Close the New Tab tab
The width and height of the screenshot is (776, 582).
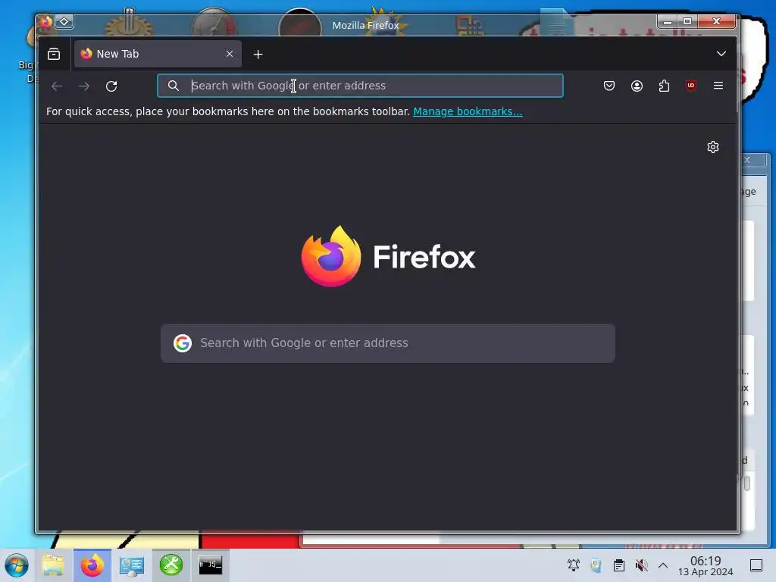[x=229, y=54]
